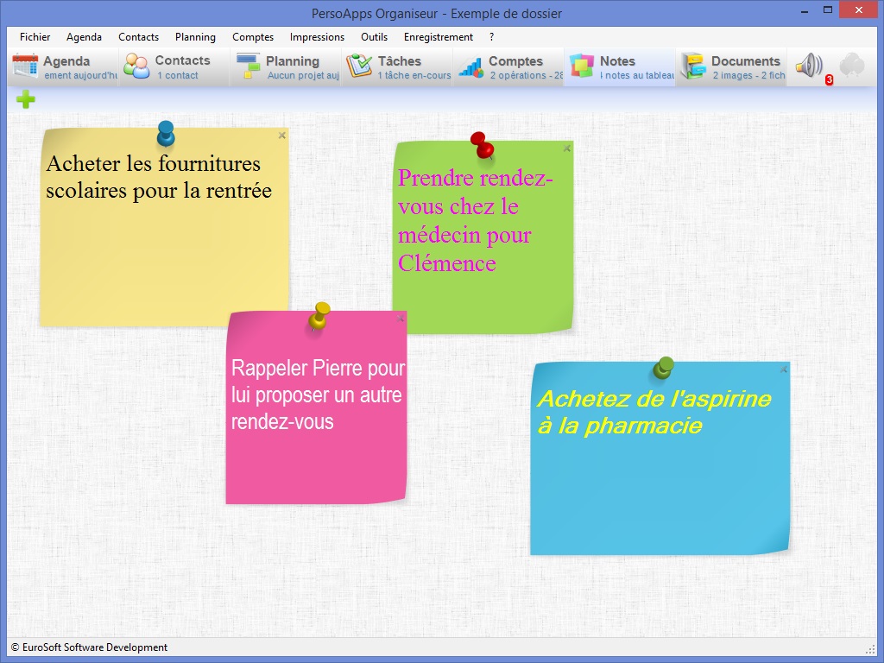The width and height of the screenshot is (884, 663).
Task: Open the Impressions menu
Action: (x=317, y=37)
